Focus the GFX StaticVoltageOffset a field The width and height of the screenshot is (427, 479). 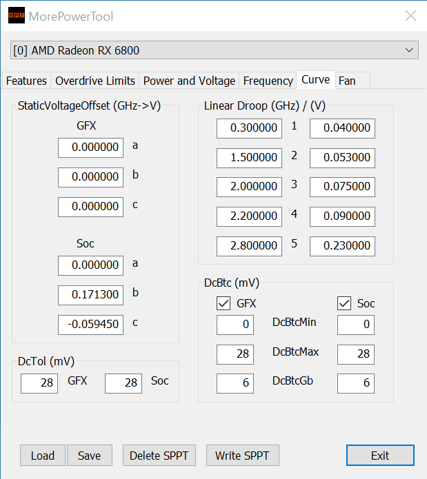click(91, 148)
